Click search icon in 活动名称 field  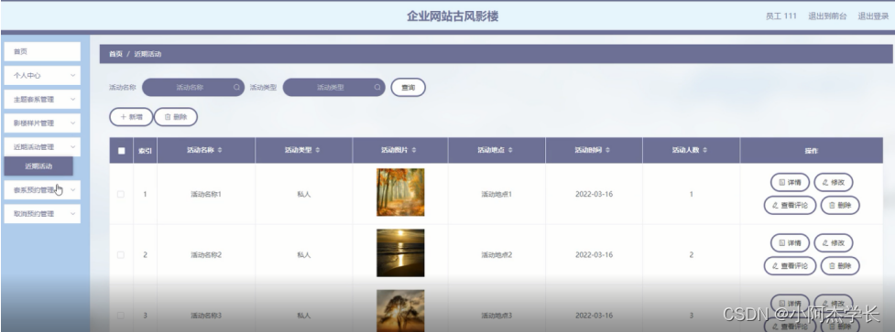point(236,88)
